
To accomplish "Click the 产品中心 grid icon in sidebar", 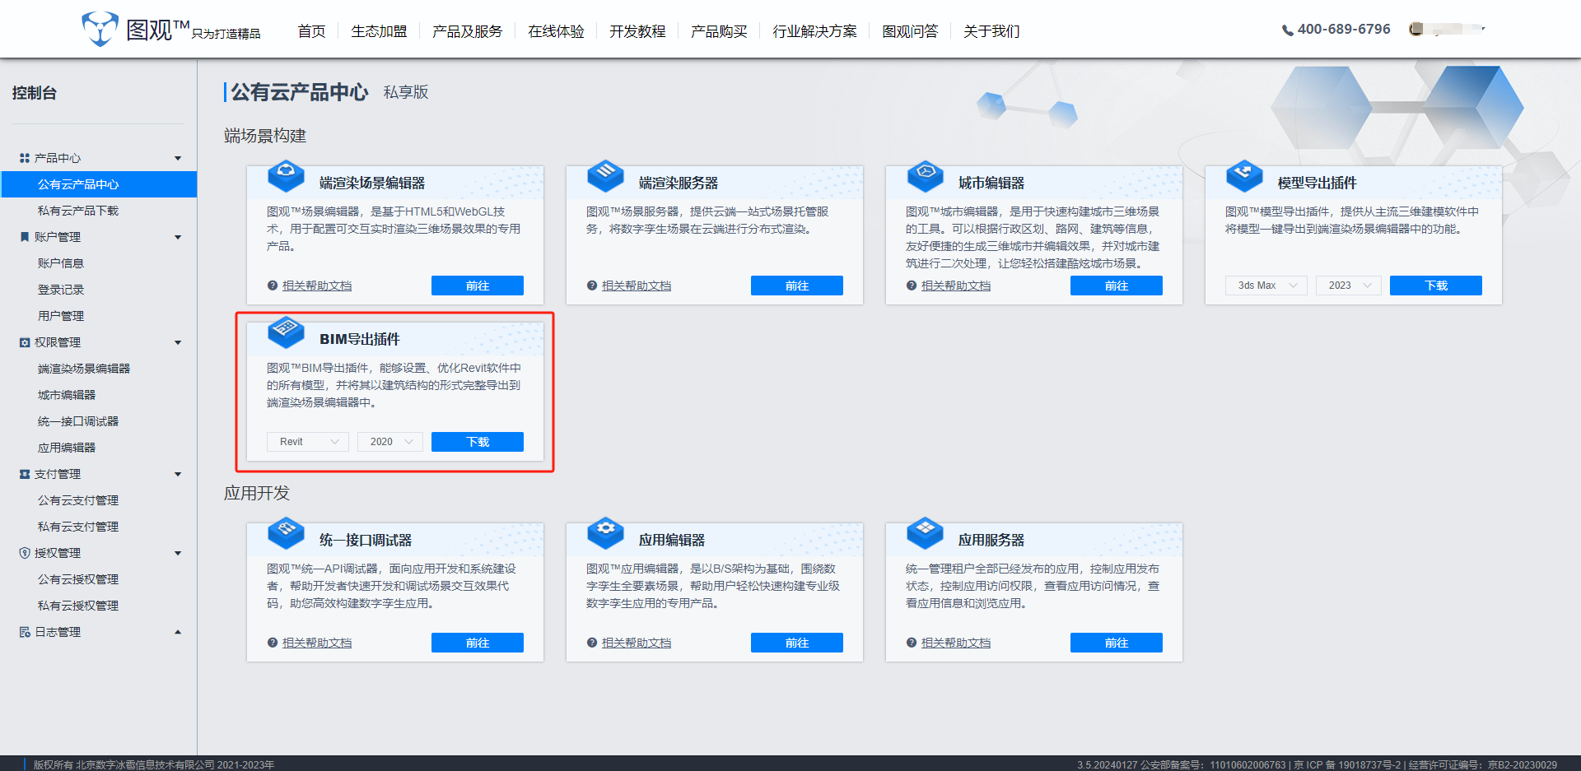I will pyautogui.click(x=25, y=158).
